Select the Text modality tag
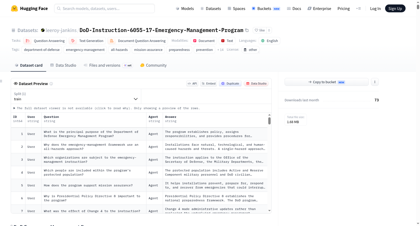Viewport: 420px width, 226px height. (227, 41)
